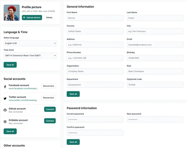Click into the Email input field
187x148 pixels.
[x=155, y=45]
